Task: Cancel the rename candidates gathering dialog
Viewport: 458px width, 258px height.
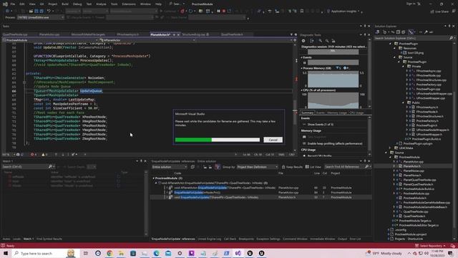Action: pyautogui.click(x=273, y=140)
